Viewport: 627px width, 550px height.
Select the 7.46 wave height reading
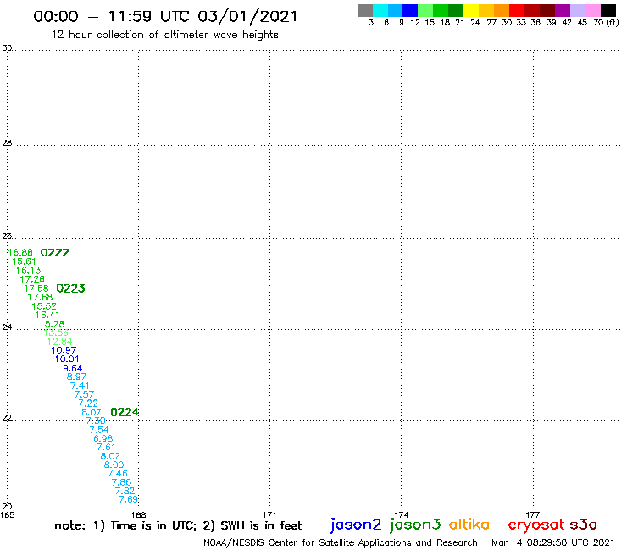tap(118, 474)
